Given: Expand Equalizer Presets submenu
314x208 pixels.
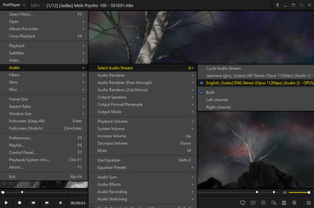Looking at the screenshot, I should coord(143,167).
